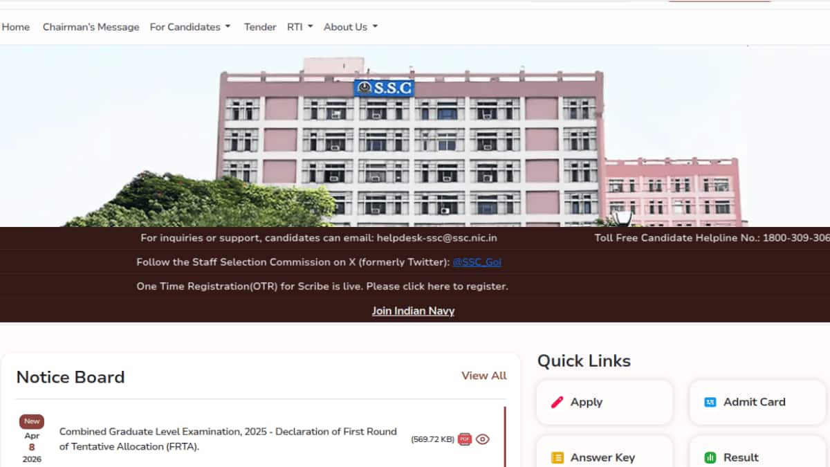Go to the Home page
The image size is (830, 467).
click(16, 27)
